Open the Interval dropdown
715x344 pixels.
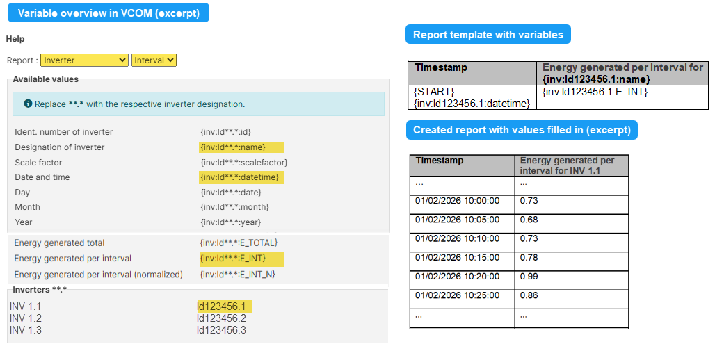(154, 60)
